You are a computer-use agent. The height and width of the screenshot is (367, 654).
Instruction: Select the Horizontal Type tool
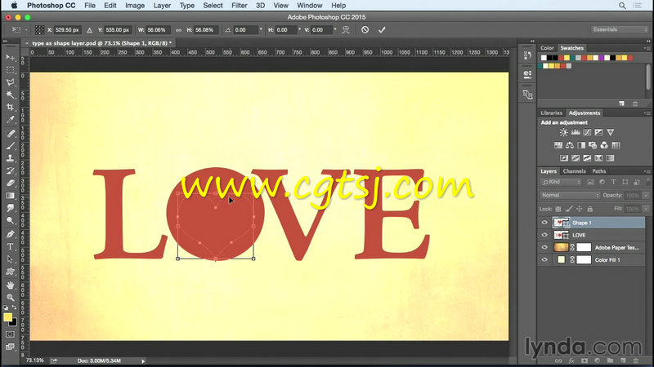(10, 246)
